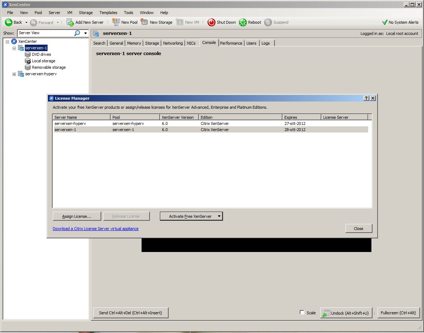Click the Undock console button
Viewport: 424px width, 333px height.
pos(346,313)
